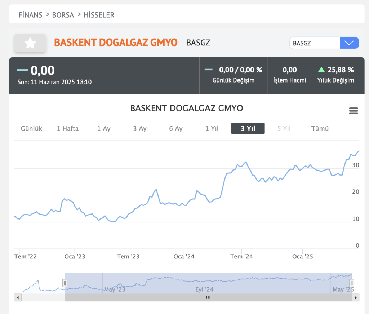Navigate to HİSSELER breadcrumb

click(99, 15)
